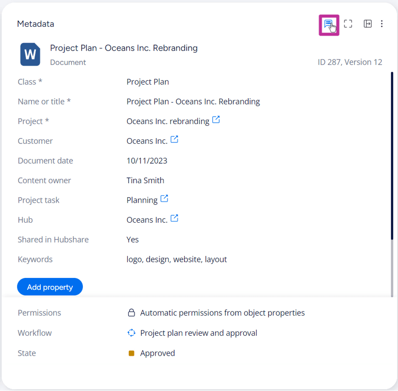Click the Word document type icon
Viewport: 398px width, 391px height.
pyautogui.click(x=29, y=54)
